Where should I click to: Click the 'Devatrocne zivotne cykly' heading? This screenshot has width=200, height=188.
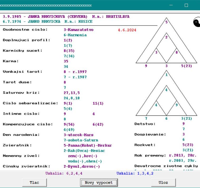coord(166,166)
